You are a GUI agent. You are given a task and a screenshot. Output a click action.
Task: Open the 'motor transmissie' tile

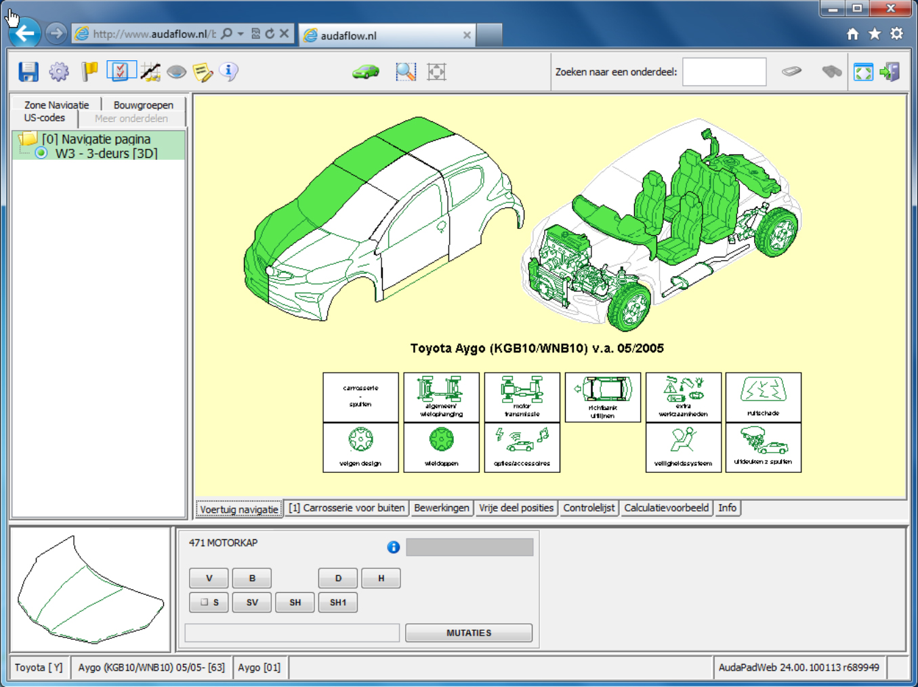(x=522, y=397)
